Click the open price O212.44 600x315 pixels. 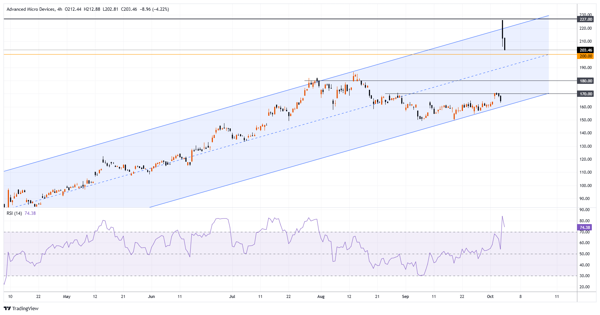(x=73, y=9)
